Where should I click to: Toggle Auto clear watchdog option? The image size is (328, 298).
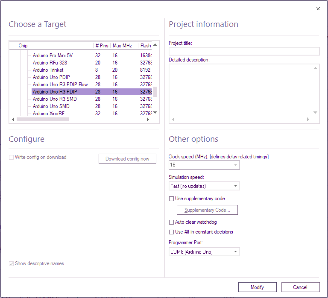coord(172,222)
